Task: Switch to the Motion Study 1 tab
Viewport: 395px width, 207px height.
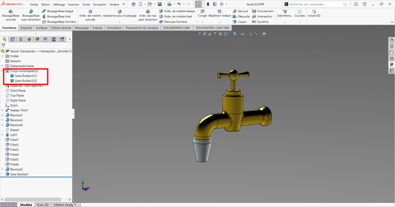Action: click(65, 204)
